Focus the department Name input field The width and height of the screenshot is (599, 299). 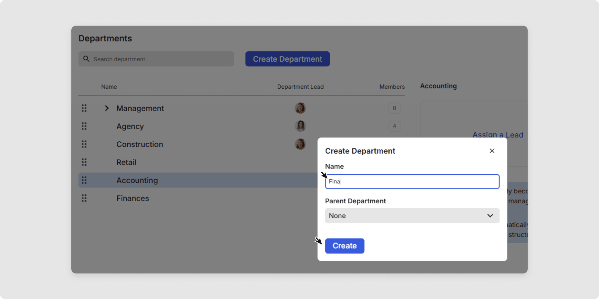click(412, 182)
